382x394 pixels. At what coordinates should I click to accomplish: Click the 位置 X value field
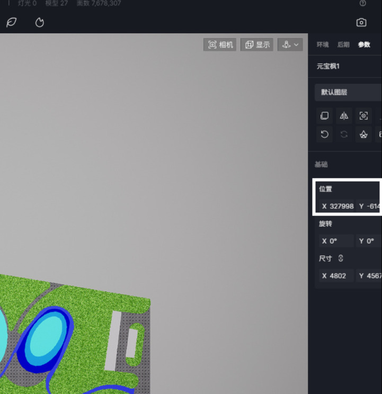pos(336,206)
